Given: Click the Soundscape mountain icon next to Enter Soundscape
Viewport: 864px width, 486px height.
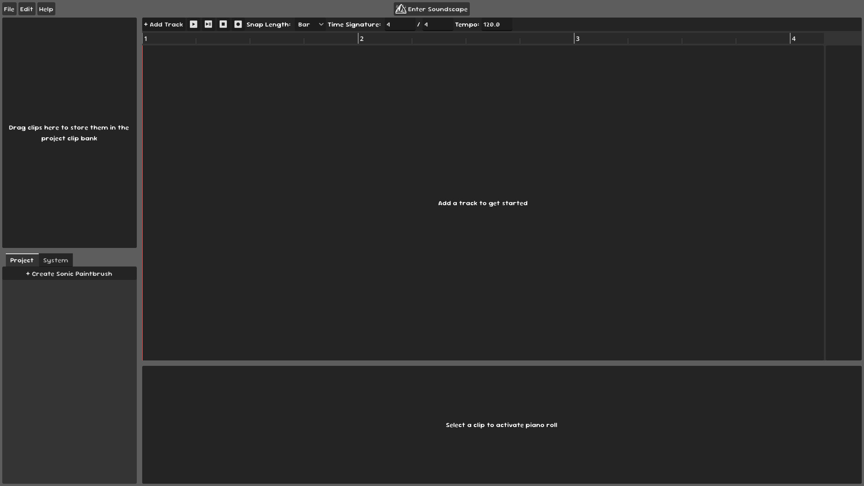Looking at the screenshot, I should pos(400,9).
